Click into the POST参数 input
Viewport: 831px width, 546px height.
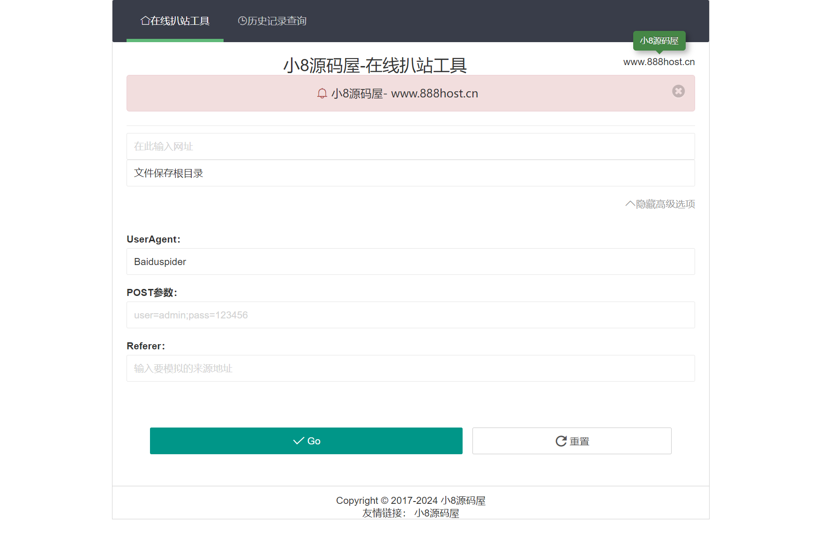point(411,315)
